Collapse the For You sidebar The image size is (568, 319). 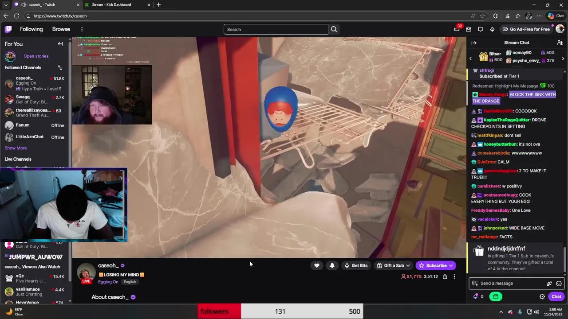[x=60, y=44]
